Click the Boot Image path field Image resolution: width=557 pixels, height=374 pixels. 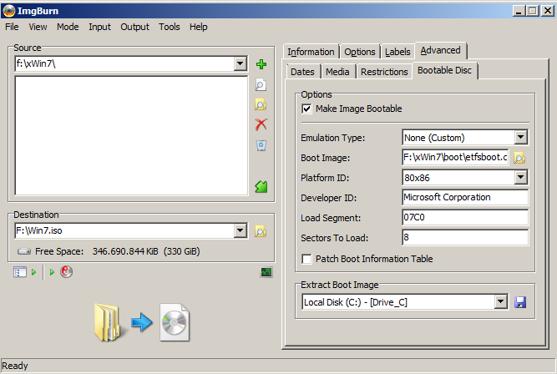coord(455,157)
